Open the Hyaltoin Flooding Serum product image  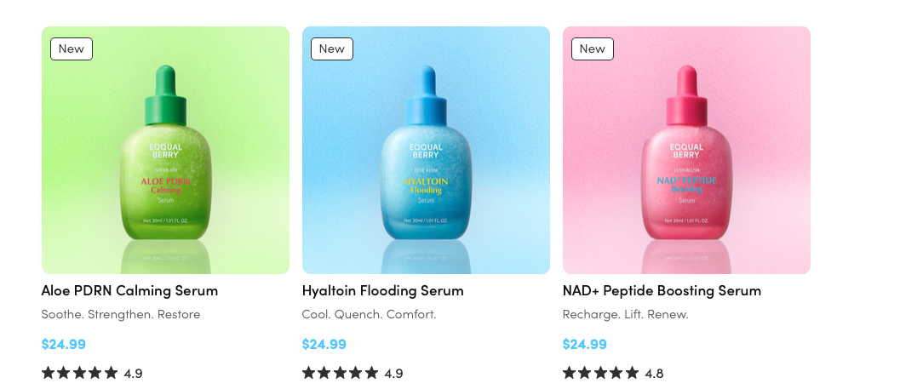pyautogui.click(x=426, y=151)
